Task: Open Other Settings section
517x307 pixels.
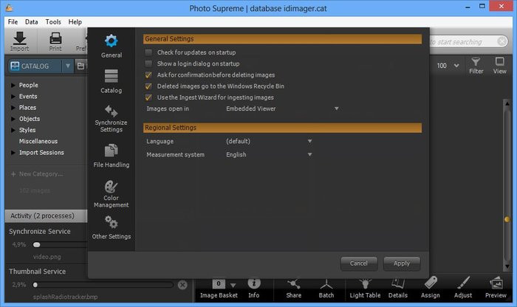Action: pos(112,227)
